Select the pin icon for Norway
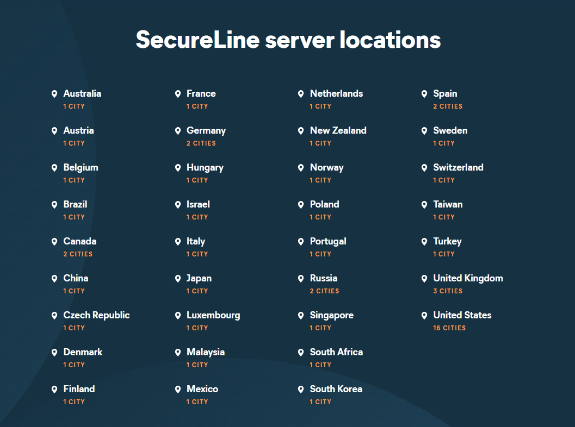The height and width of the screenshot is (427, 575). 301,168
